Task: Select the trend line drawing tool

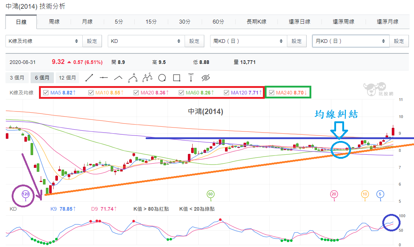Action: (x=89, y=78)
